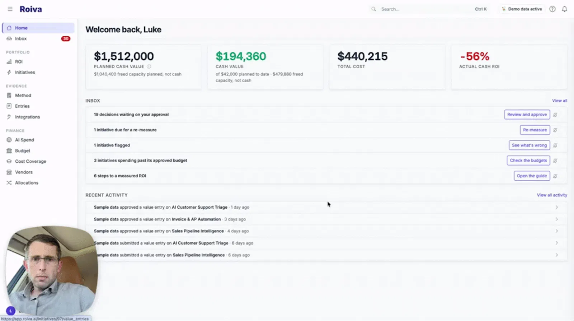Click the search magnifier icon
Image resolution: width=574 pixels, height=321 pixels.
[x=373, y=9]
